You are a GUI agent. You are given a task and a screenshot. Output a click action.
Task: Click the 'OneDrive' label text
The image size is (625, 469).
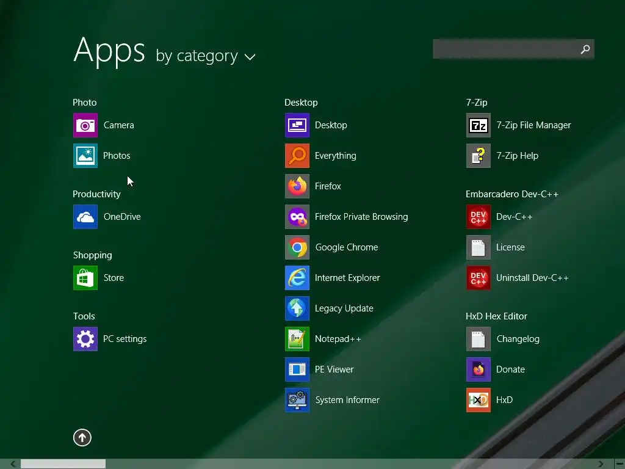pyautogui.click(x=122, y=217)
